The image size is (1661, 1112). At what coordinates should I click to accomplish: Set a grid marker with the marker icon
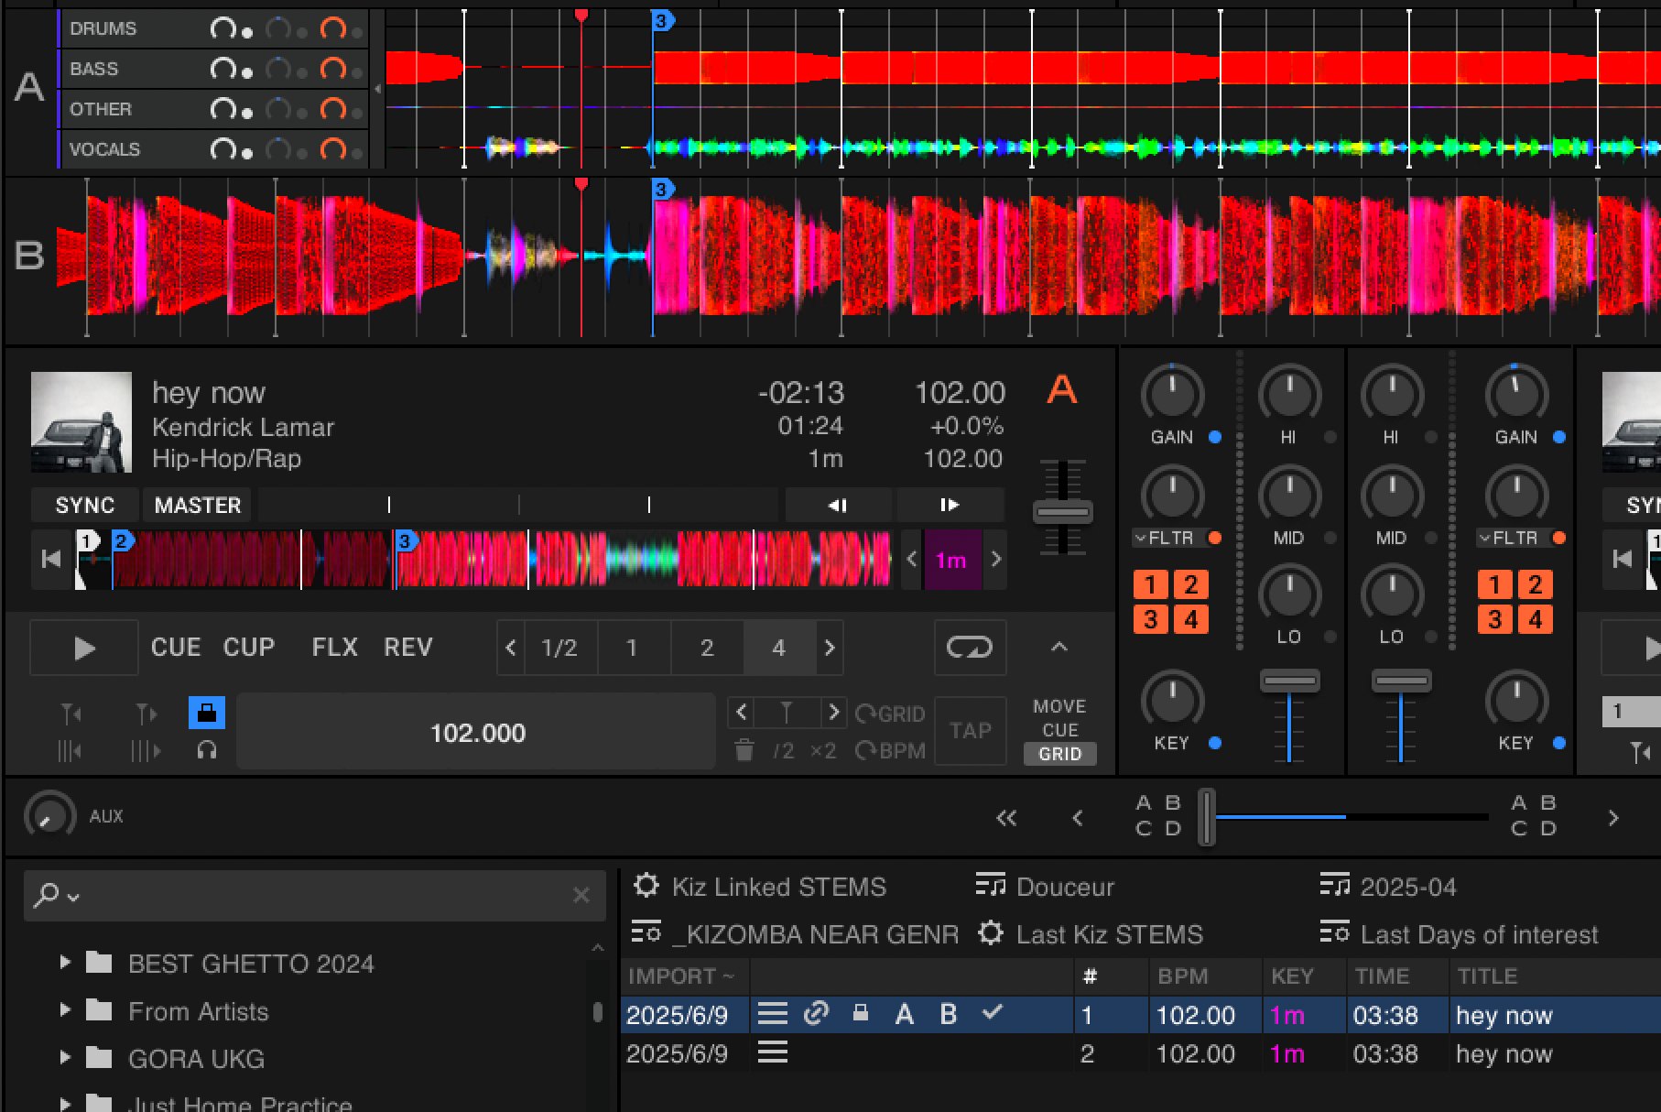(786, 713)
